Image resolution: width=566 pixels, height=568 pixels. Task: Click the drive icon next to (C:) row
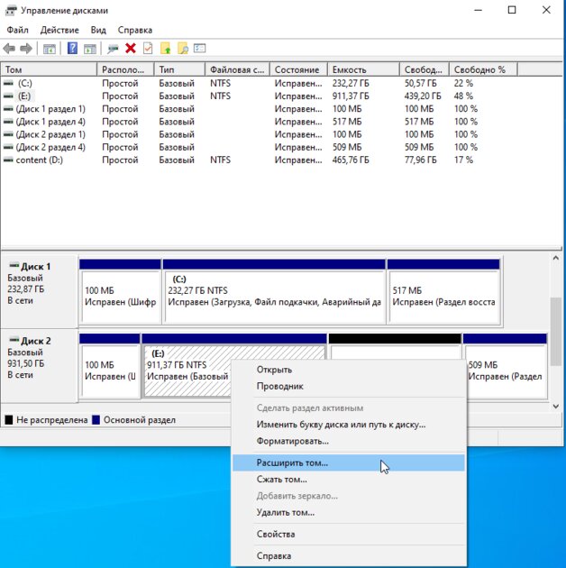8,83
